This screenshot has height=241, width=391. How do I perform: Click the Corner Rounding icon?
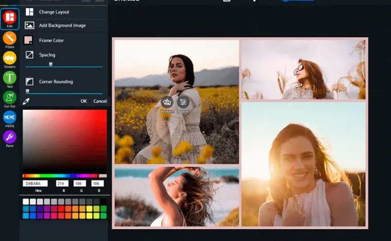tap(29, 82)
